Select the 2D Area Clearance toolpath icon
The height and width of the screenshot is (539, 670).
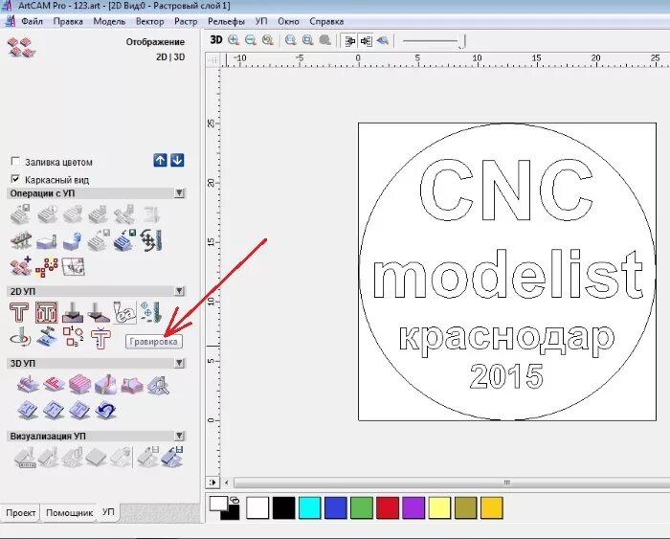tap(46, 312)
